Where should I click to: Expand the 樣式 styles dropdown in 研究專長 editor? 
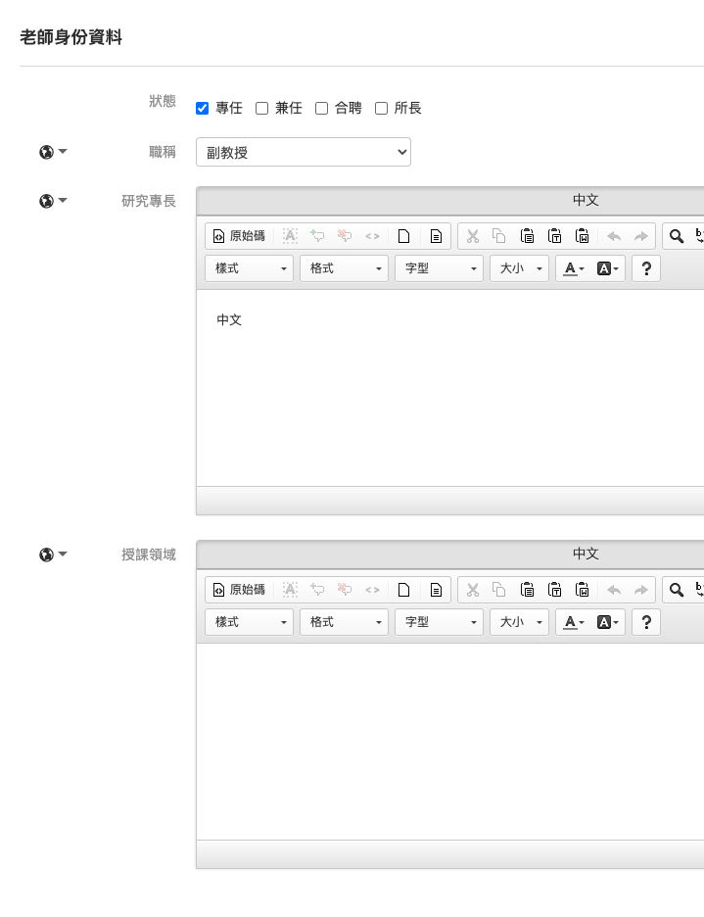coord(249,268)
